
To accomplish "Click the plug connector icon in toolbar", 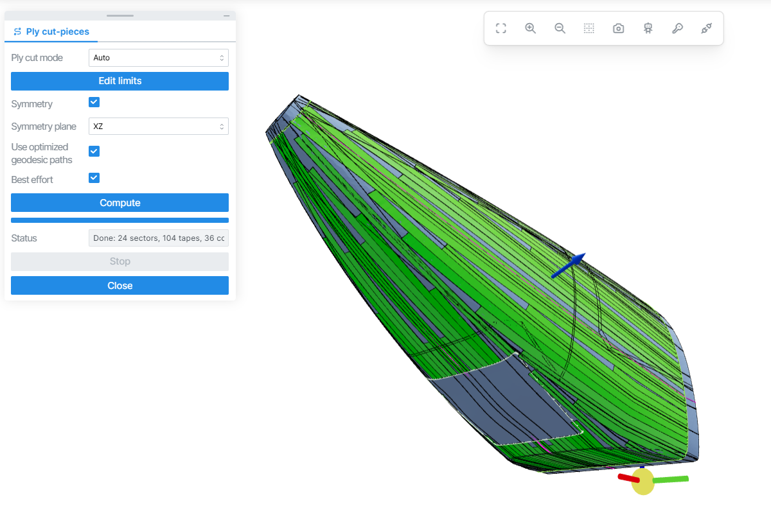I will 707,28.
